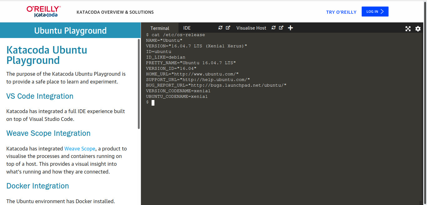The image size is (427, 205).
Task: Click the O'Reilly Katacoda logo
Action: (x=44, y=12)
